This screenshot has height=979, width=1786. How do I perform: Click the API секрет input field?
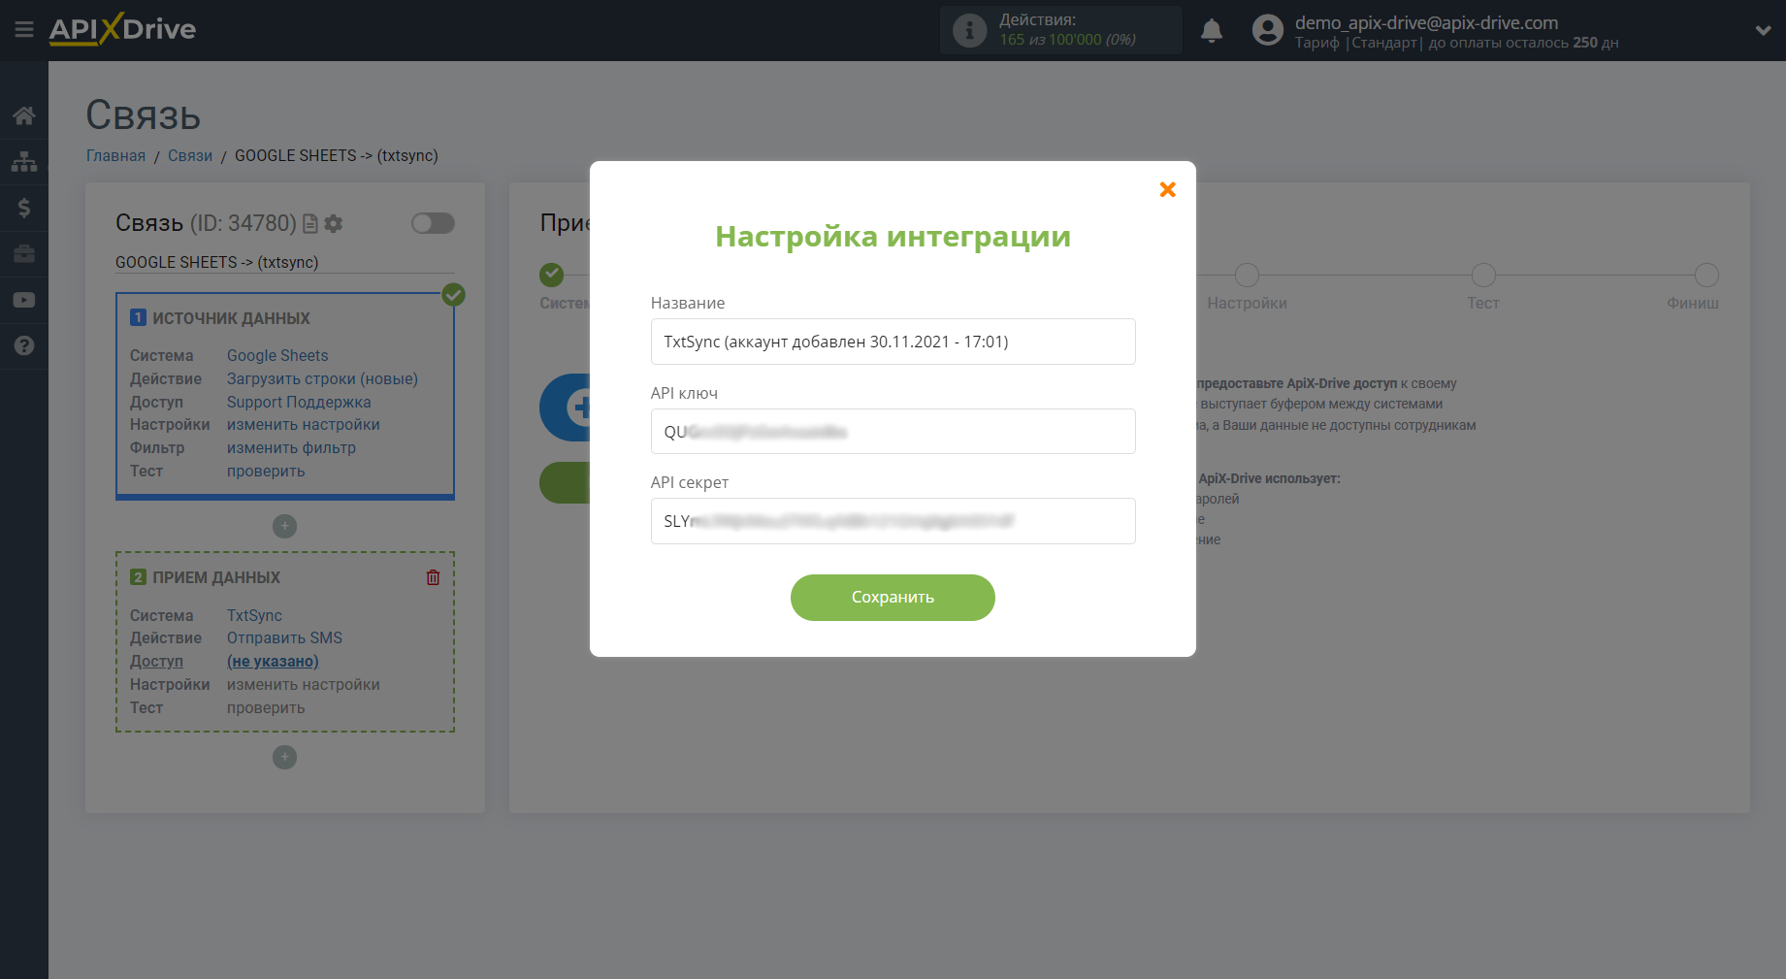coord(893,521)
